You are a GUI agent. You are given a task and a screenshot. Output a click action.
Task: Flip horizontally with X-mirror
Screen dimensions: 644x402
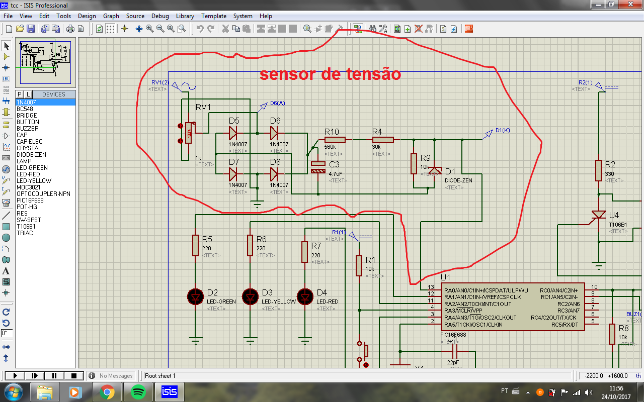6,347
